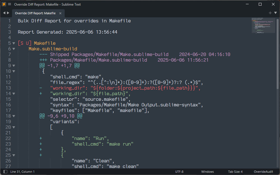
Task: Change UTF-8 encoding in status bar
Action: [x=179, y=172]
